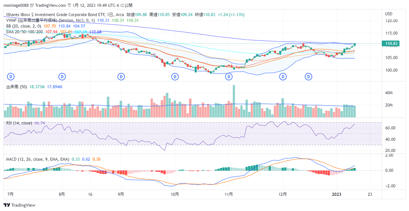Click the 60.00 RSI axis label
The image size is (409, 211).
[390, 128]
